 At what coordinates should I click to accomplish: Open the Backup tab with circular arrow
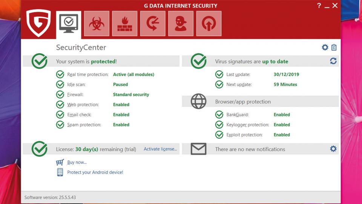click(x=153, y=23)
